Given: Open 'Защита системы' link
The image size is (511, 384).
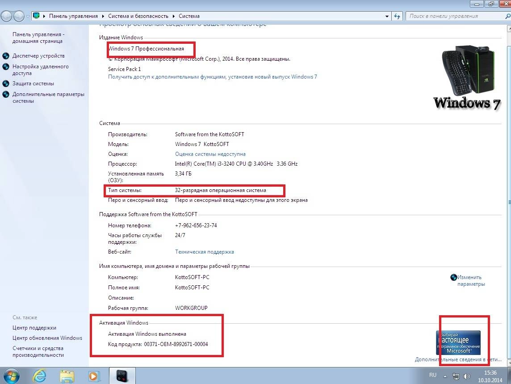Looking at the screenshot, I should click(33, 83).
